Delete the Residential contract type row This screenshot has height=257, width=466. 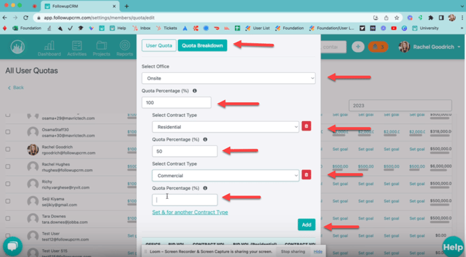tap(306, 126)
